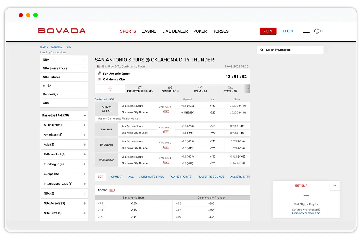Expand E-Basketball (3) category
This screenshot has height=241, width=362.
pos(84,155)
